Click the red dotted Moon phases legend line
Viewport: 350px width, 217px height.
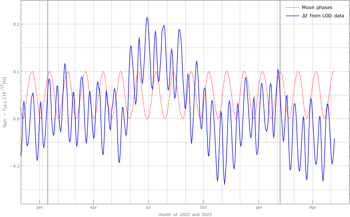pos(292,8)
